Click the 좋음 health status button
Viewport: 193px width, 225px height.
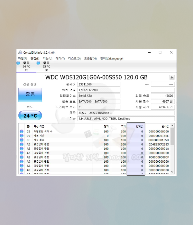click(x=30, y=95)
